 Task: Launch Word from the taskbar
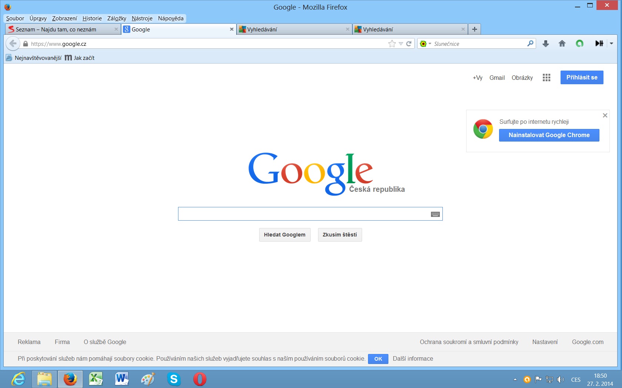[x=122, y=379]
